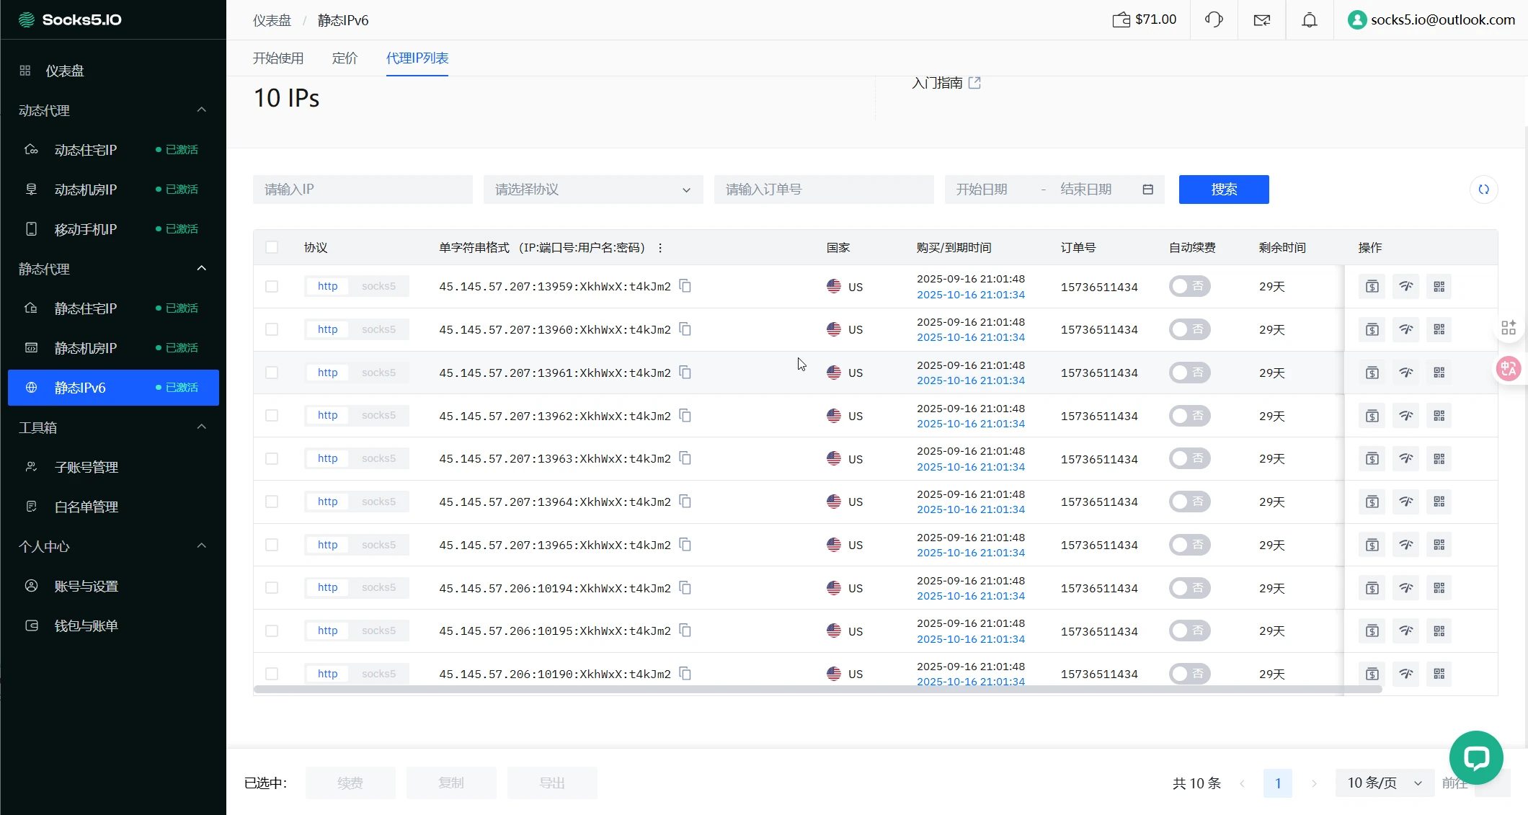
Task: Click the Socks5.IO logo
Action: [x=70, y=19]
